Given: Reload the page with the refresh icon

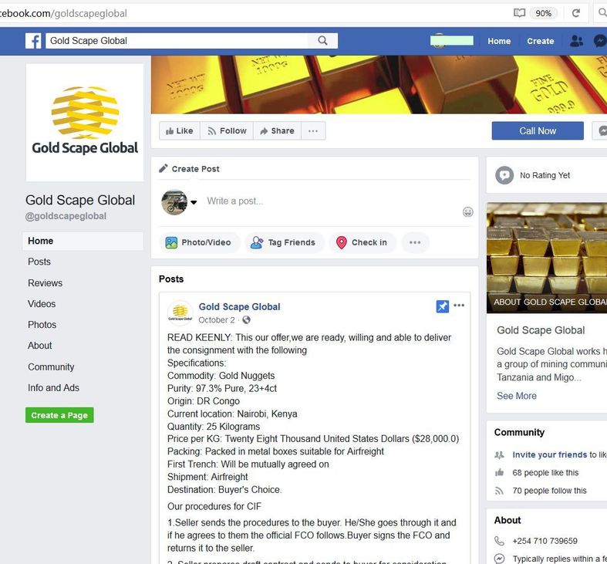Looking at the screenshot, I should coord(575,13).
